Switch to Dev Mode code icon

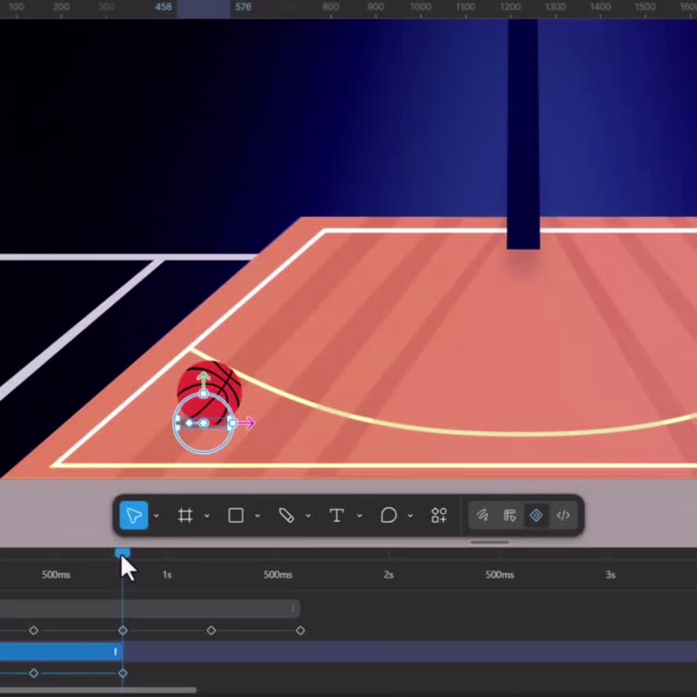pyautogui.click(x=563, y=515)
